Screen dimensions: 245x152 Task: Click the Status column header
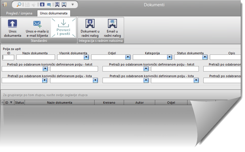tap(20, 103)
